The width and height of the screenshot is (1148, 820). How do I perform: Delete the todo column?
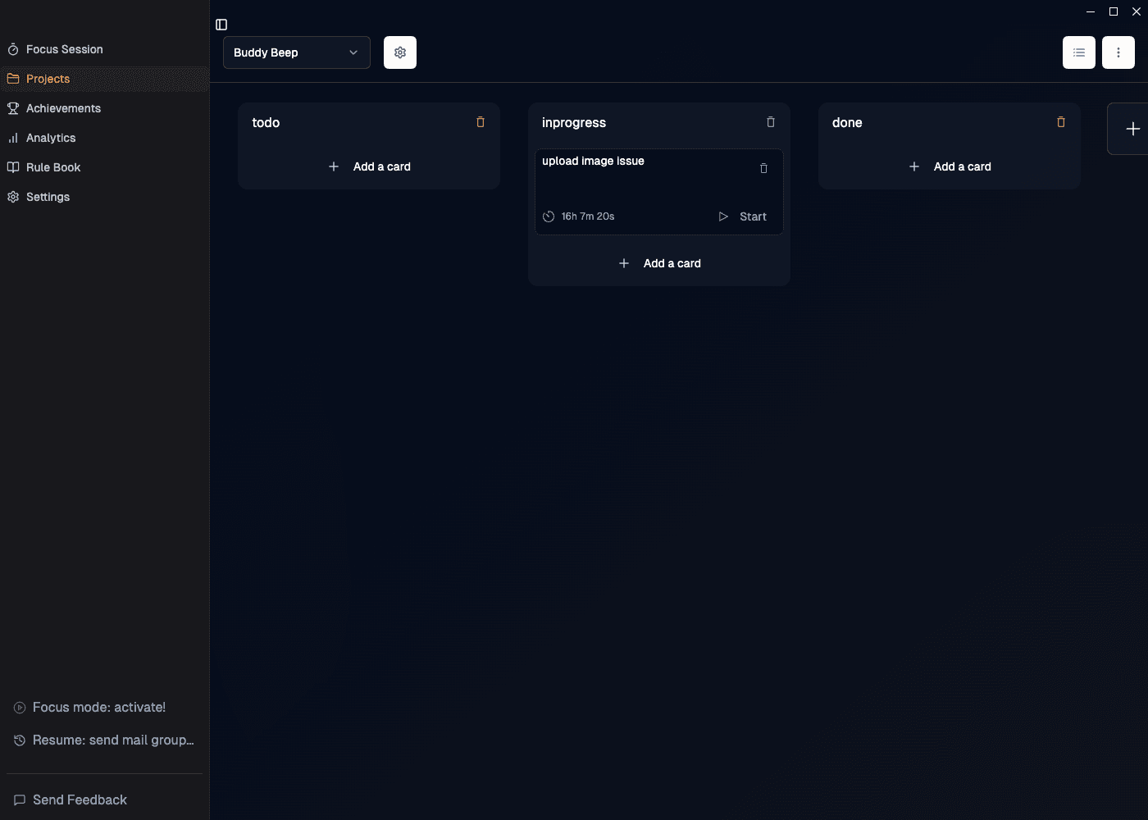pyautogui.click(x=481, y=122)
